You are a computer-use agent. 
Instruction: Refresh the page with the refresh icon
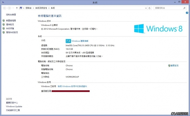pyautogui.click(x=150, y=8)
